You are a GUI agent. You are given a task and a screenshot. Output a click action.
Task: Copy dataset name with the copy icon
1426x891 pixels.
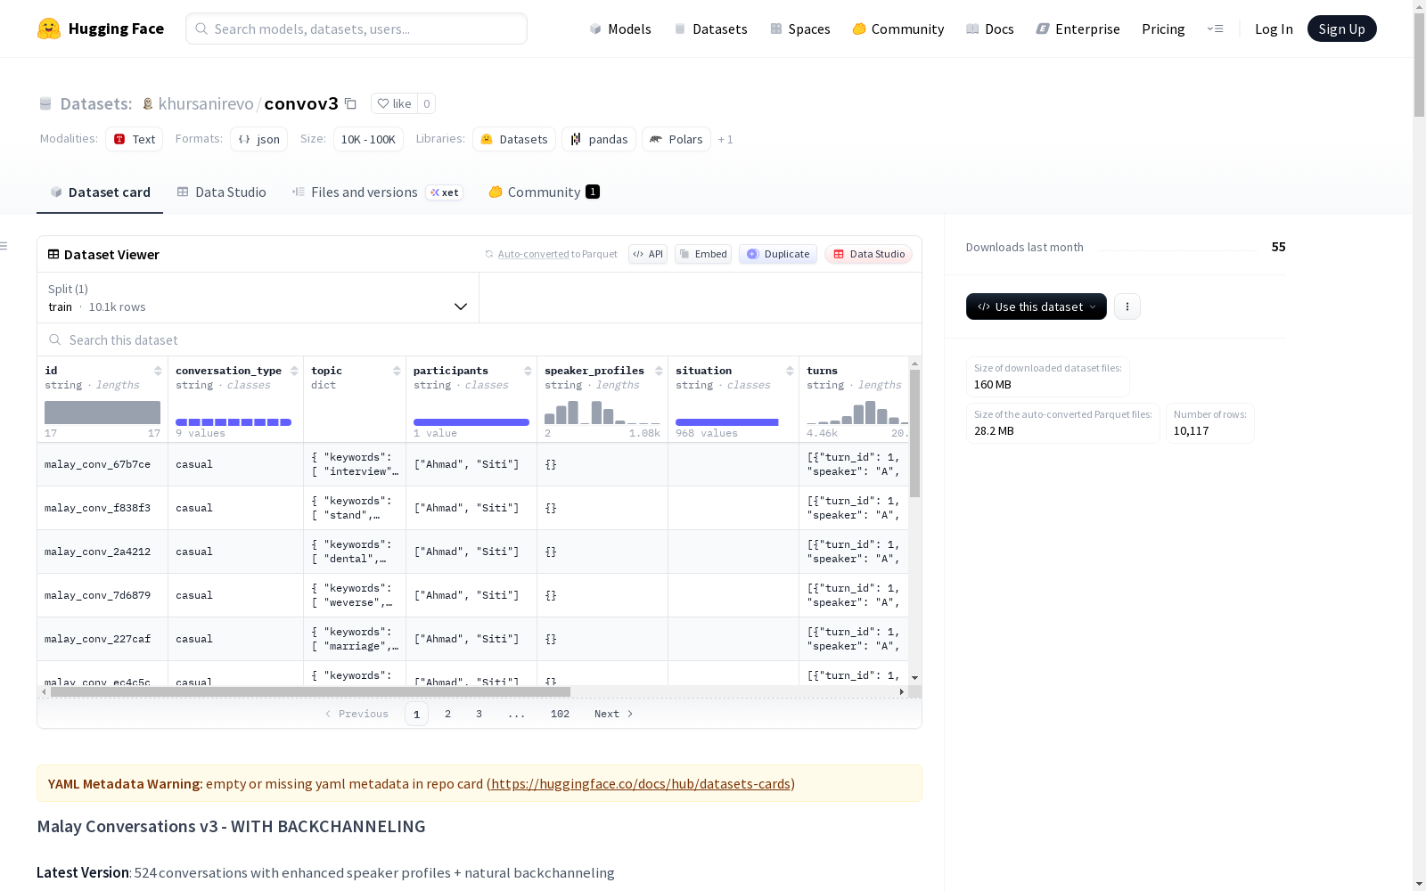[x=351, y=103]
